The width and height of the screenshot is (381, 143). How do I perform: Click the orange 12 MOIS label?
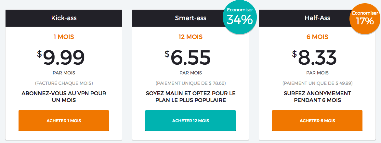point(190,37)
